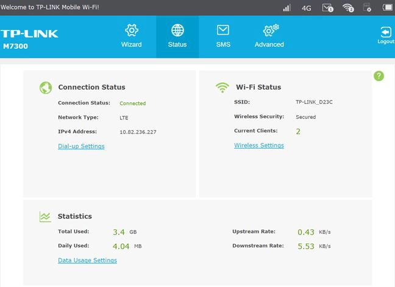Click the Secured wireless security value
Screen dimensions: 395x287
(305, 117)
